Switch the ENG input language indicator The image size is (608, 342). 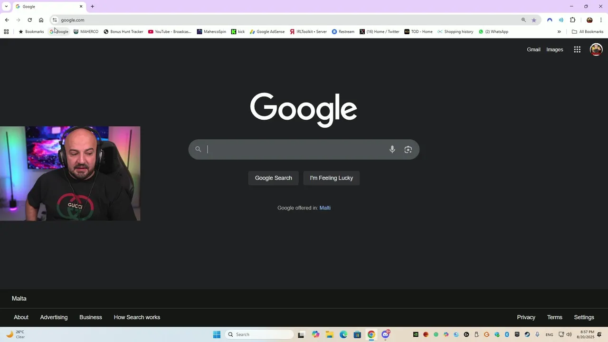coord(549,334)
